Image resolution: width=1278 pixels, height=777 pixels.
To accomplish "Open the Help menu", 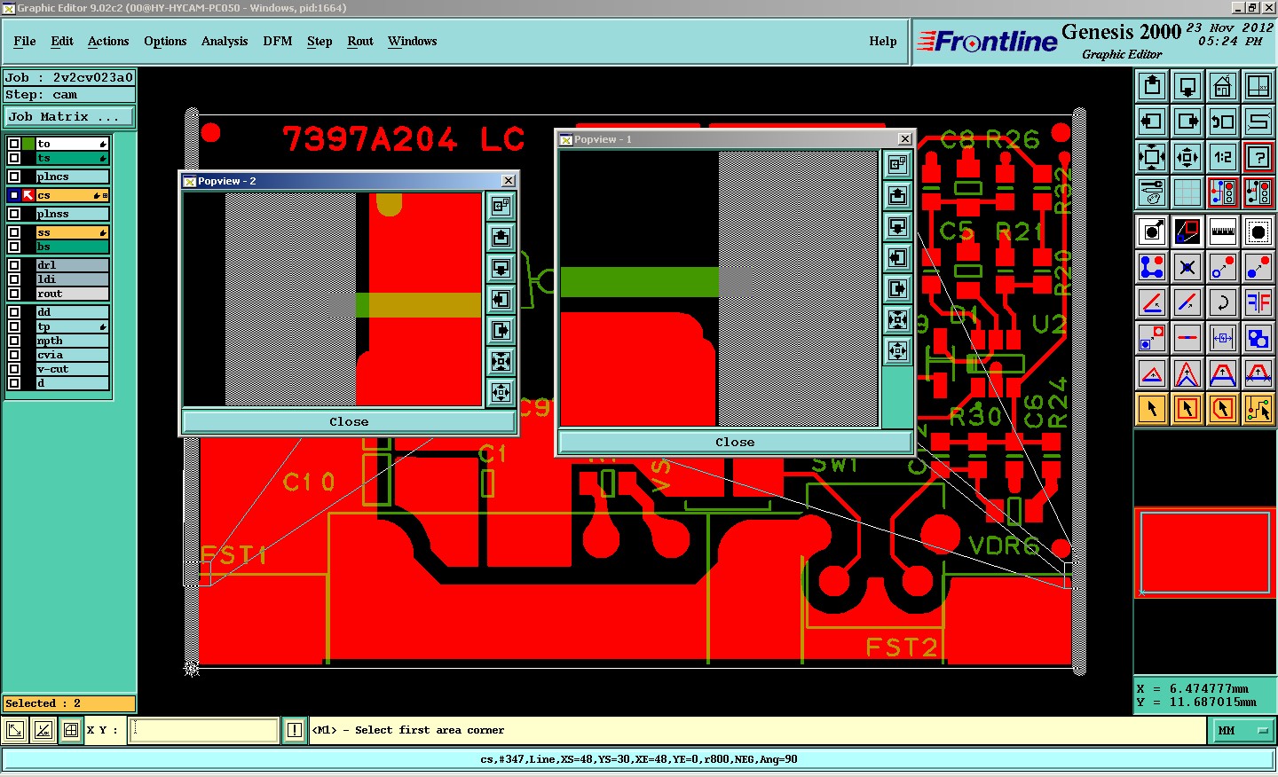I will pos(883,42).
